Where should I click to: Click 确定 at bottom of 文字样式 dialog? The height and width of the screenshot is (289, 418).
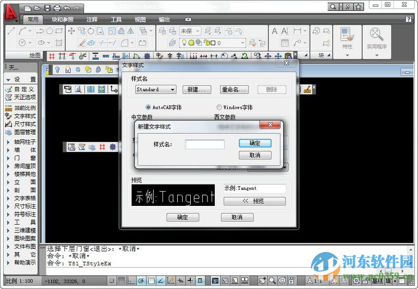[183, 217]
